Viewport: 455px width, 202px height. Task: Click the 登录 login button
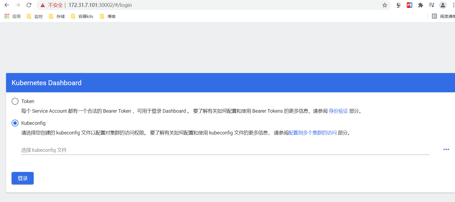tap(23, 178)
